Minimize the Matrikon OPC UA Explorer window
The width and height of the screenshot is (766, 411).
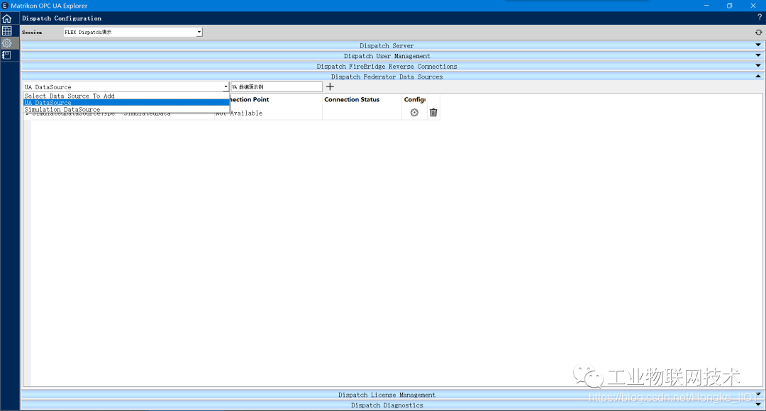706,6
